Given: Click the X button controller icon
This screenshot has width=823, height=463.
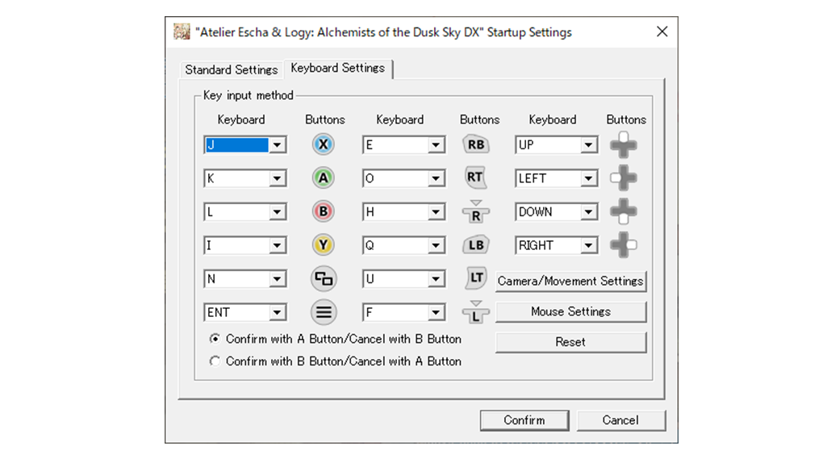Looking at the screenshot, I should pos(324,144).
